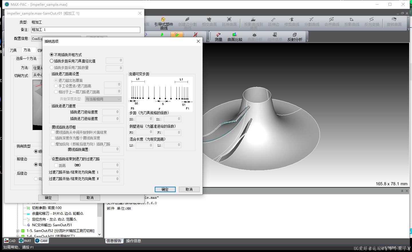Select the 相交曲面 ribbon tool
The width and height of the screenshot is (412, 252).
tap(209, 22)
